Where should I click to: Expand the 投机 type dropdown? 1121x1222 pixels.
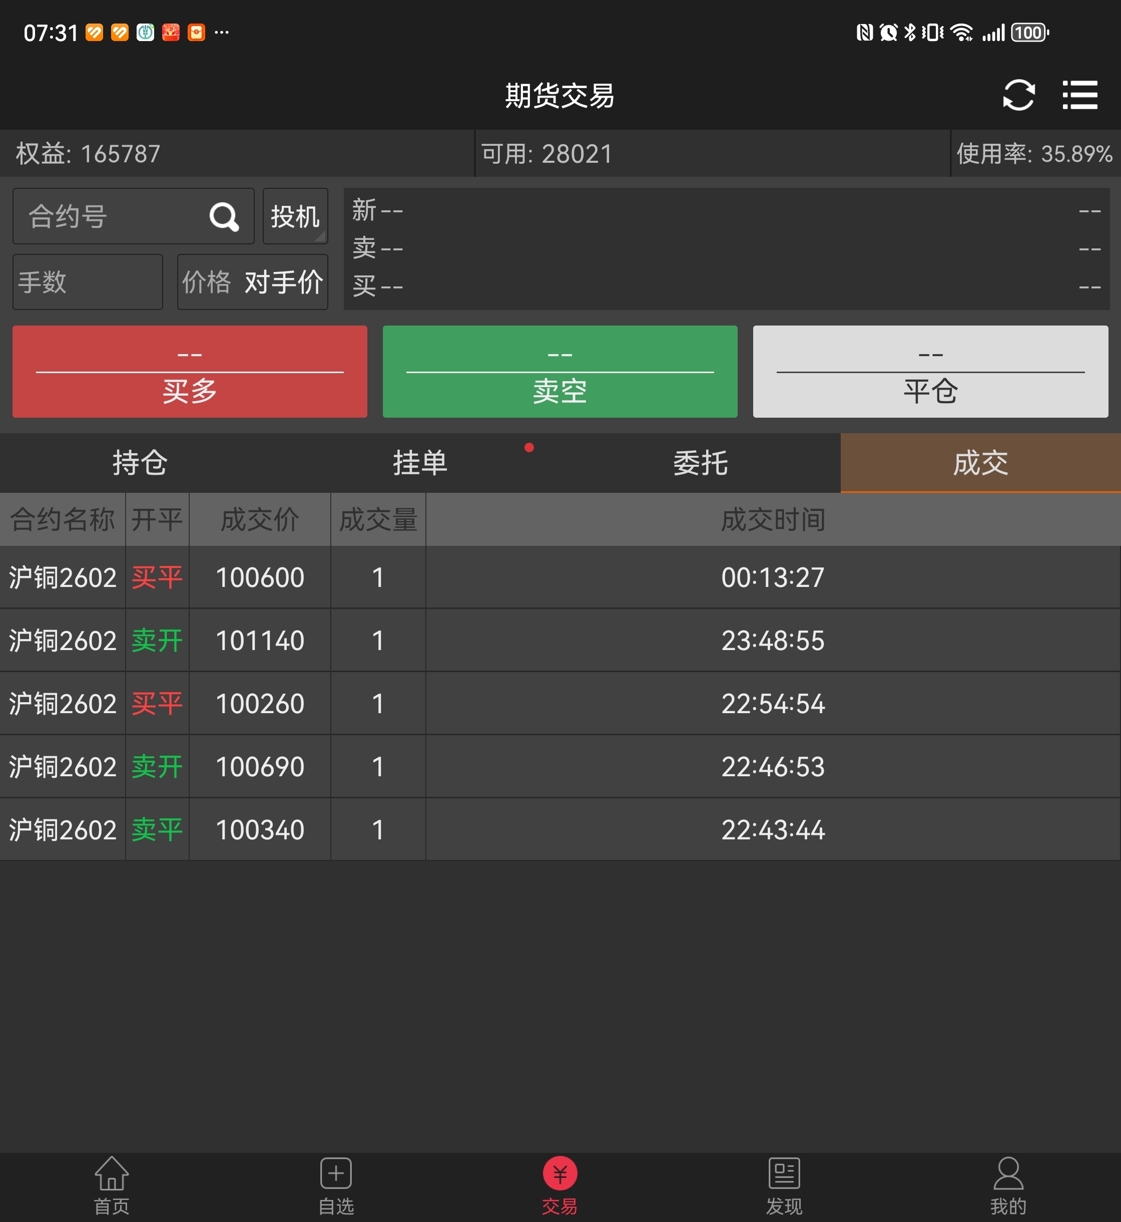pos(295,217)
